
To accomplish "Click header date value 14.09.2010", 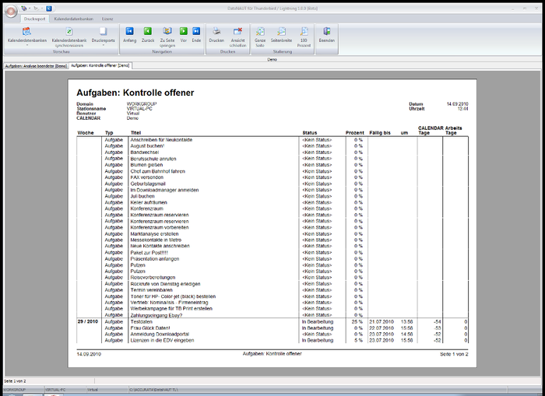I will point(458,104).
